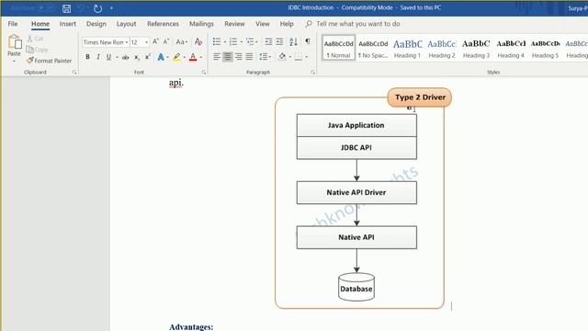Click the Paste clipboard icon
Screen dimensions: 588x331
coord(15,41)
